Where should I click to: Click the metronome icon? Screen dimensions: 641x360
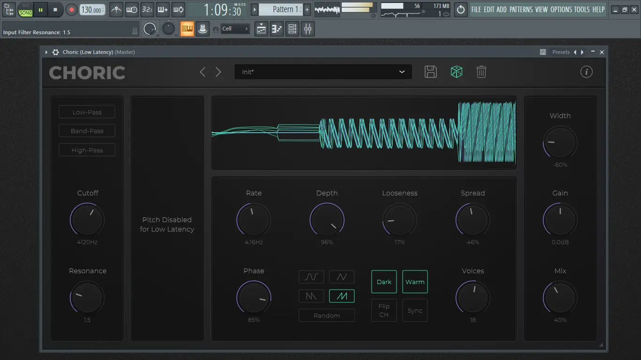click(x=116, y=9)
